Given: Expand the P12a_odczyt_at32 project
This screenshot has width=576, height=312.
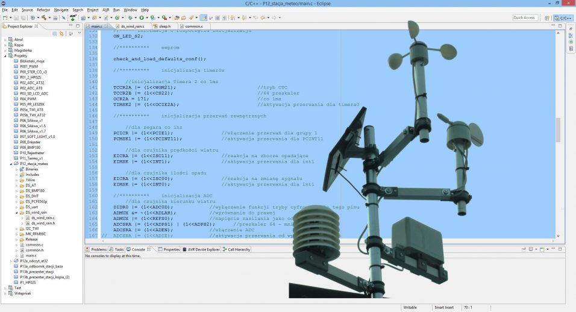Looking at the screenshot, I should tap(12, 261).
